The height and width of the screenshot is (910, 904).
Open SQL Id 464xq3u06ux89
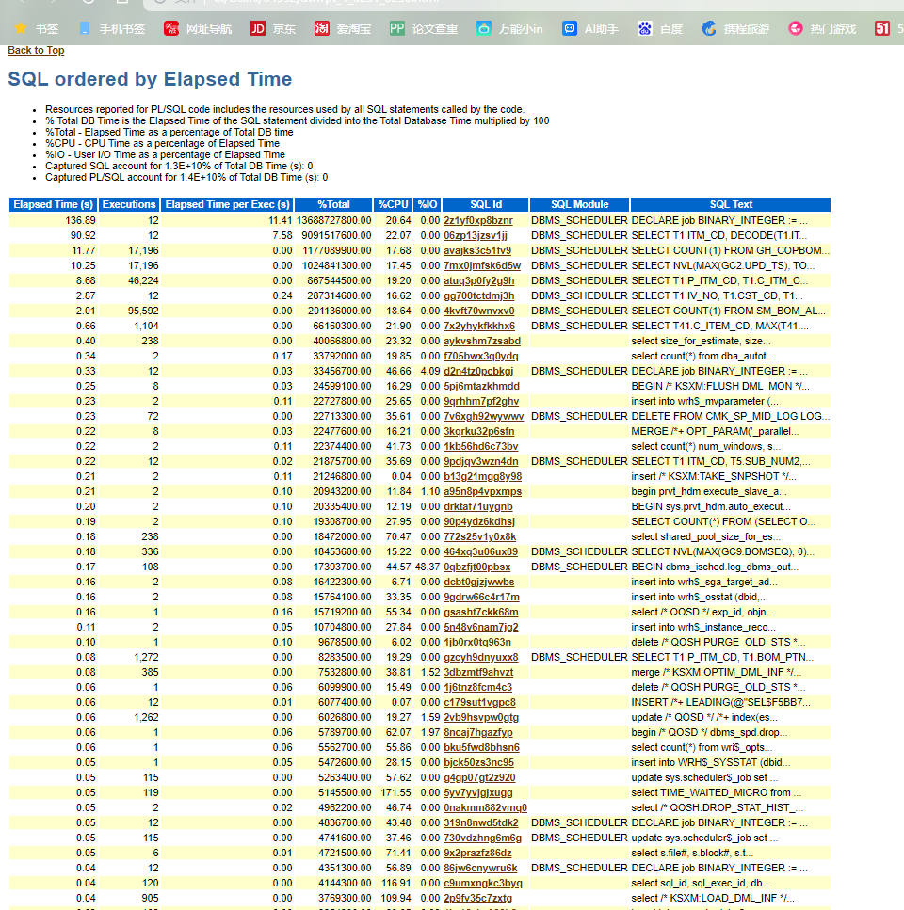pos(481,552)
